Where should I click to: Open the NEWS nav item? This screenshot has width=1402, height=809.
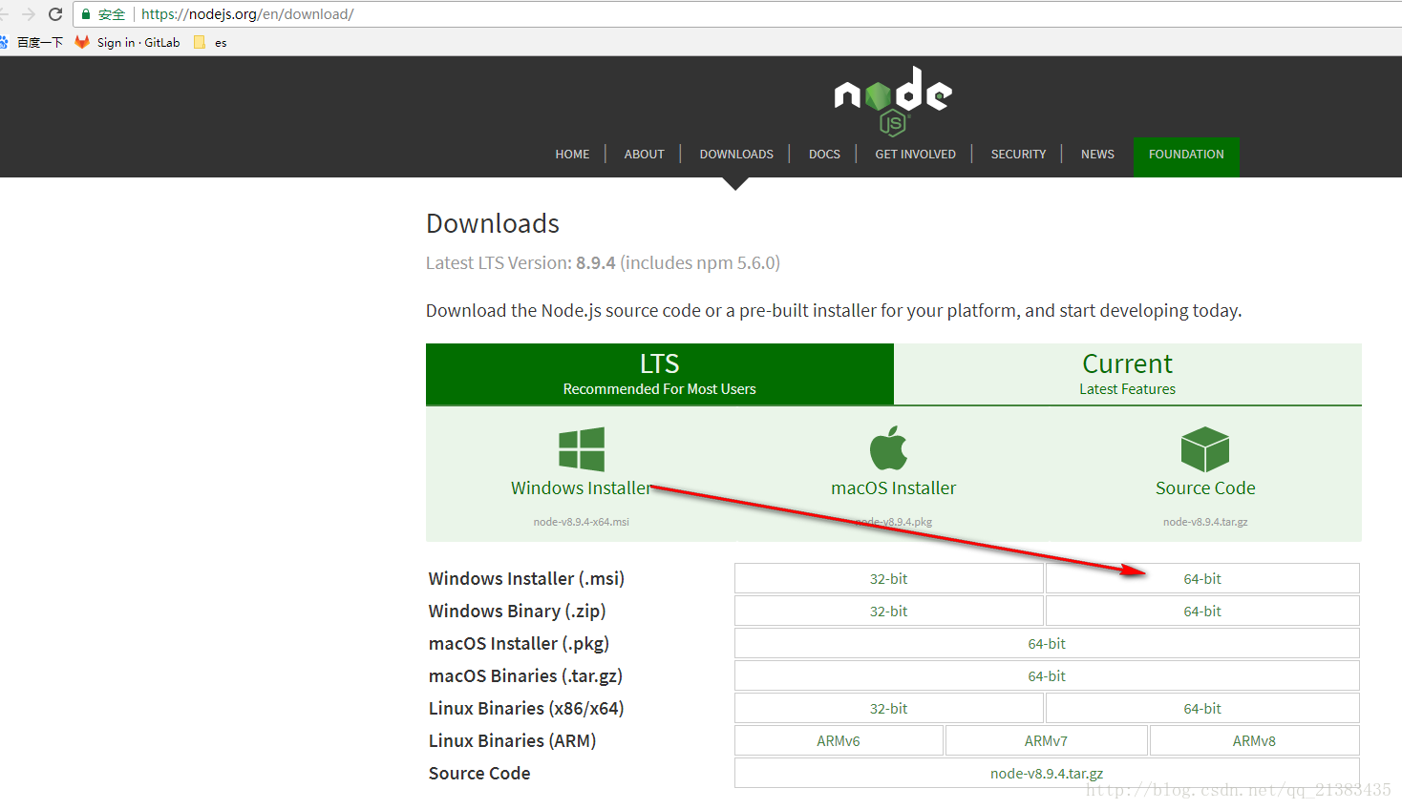[1097, 155]
